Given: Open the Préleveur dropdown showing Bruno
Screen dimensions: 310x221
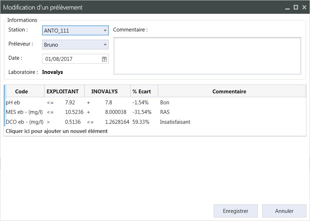Looking at the screenshot, I should coord(105,45).
